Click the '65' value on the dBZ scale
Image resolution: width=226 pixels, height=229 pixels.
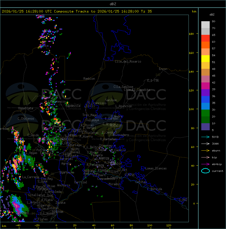coord(214,35)
